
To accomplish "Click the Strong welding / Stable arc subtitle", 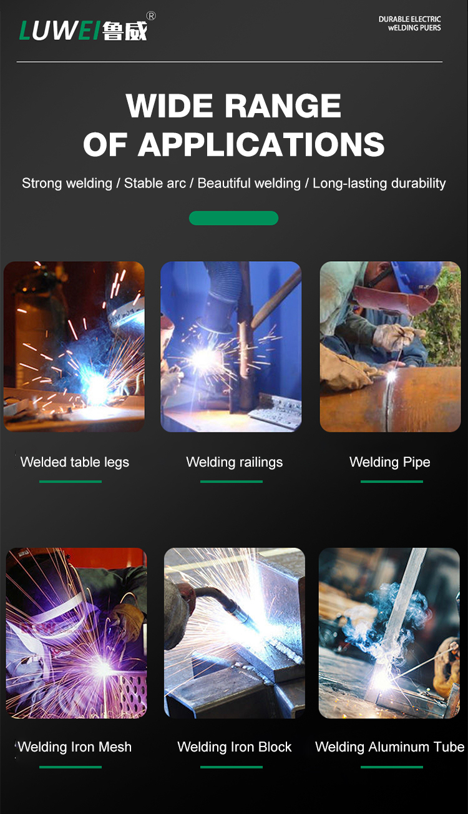I will [234, 183].
